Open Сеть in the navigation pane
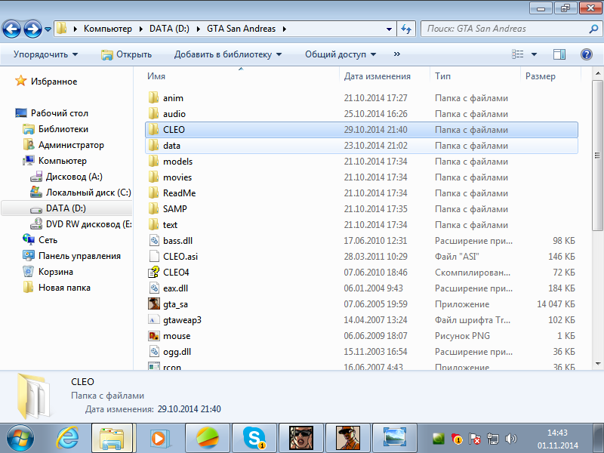The height and width of the screenshot is (453, 604). (x=40, y=239)
